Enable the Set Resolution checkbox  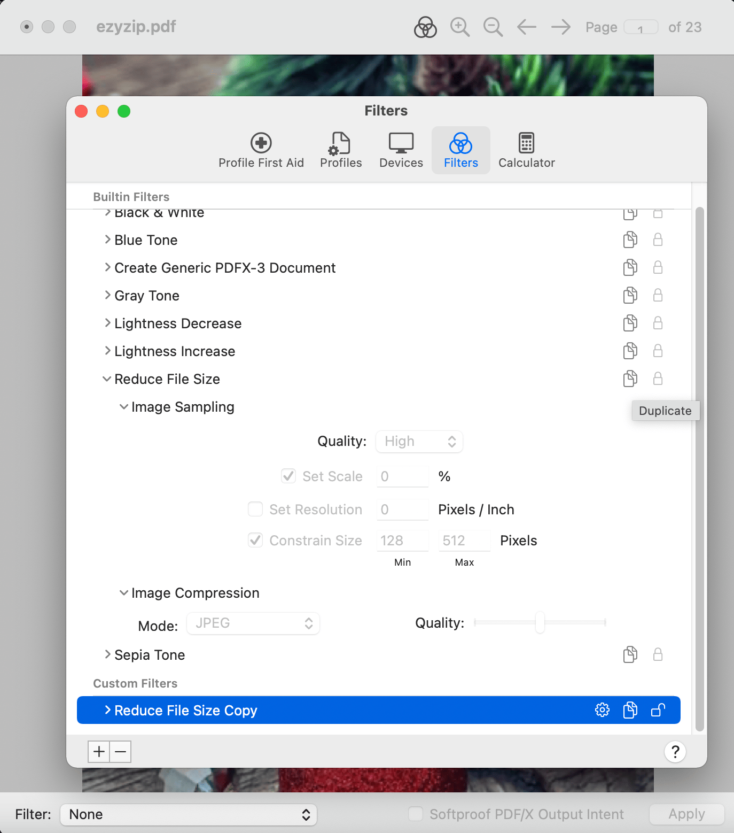click(x=255, y=509)
